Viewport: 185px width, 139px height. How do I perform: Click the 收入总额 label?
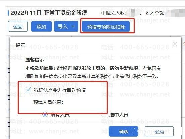155,13
